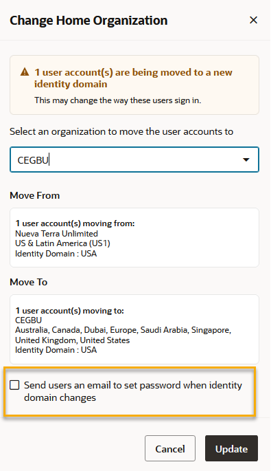The height and width of the screenshot is (471, 271).
Task: Click the 'Change Home Organization' dialog title
Action: click(89, 21)
